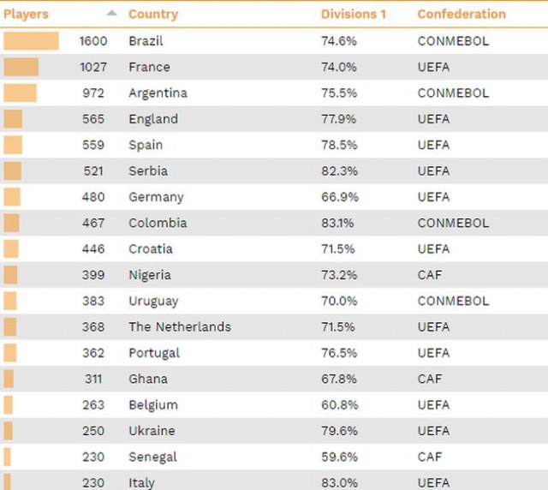The image size is (548, 490).
Task: Click Brazil's orange players bar
Action: pos(31,41)
